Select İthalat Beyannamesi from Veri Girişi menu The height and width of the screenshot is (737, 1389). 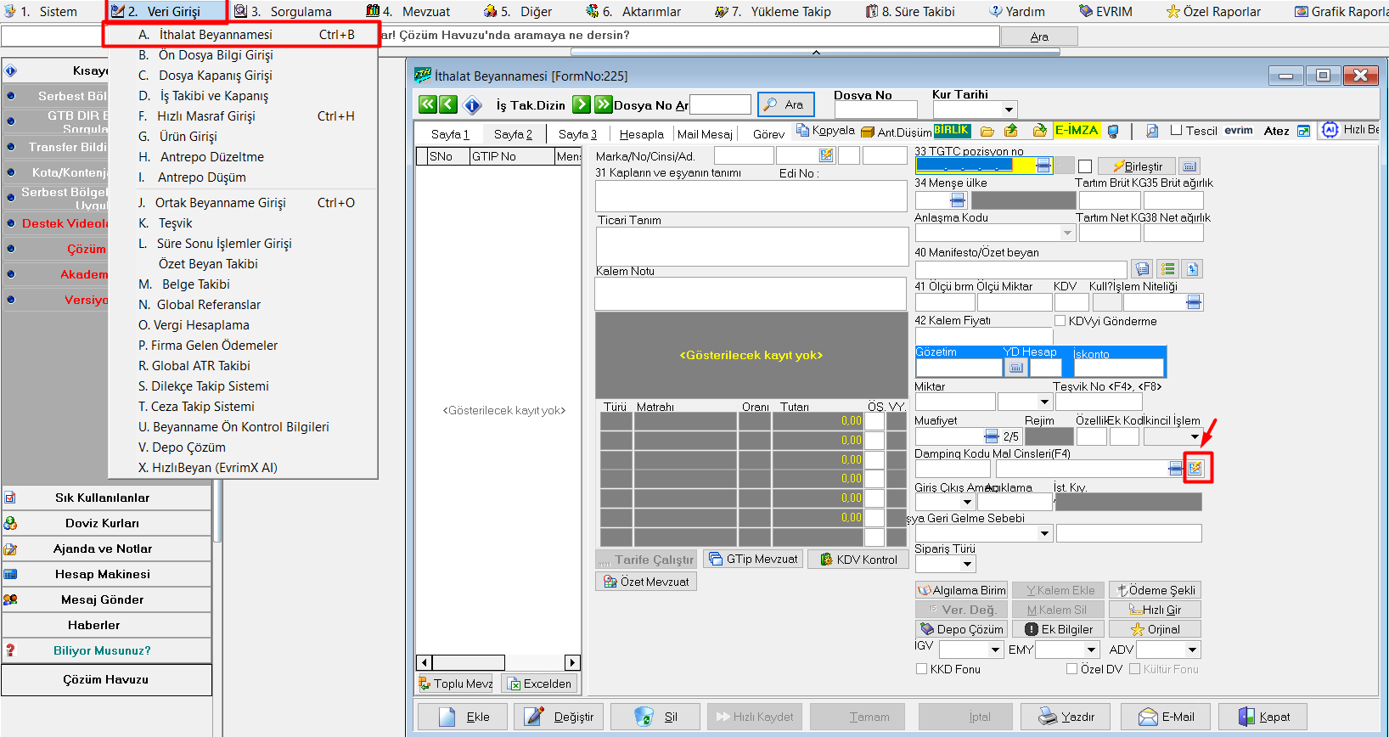pyautogui.click(x=216, y=35)
